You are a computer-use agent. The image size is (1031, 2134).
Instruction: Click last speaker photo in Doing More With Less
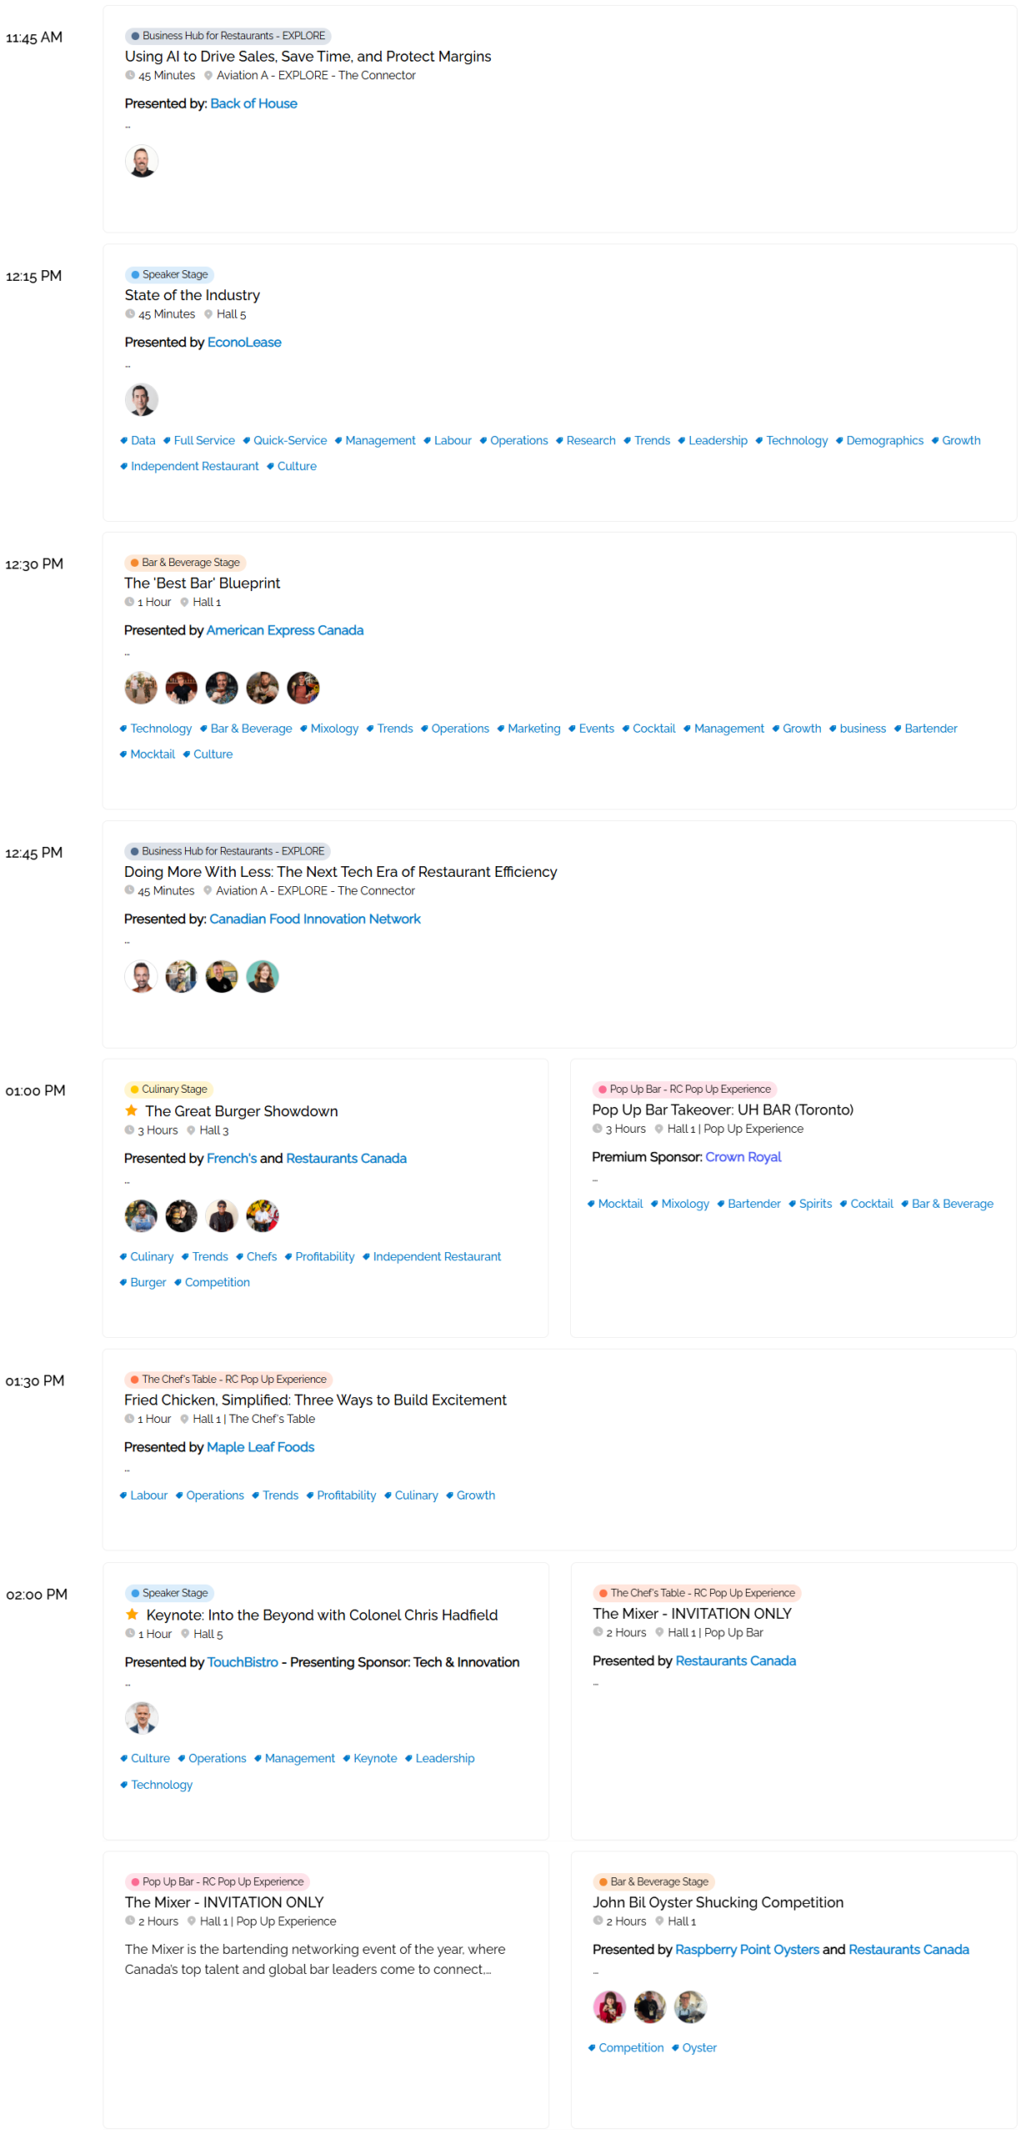click(262, 976)
